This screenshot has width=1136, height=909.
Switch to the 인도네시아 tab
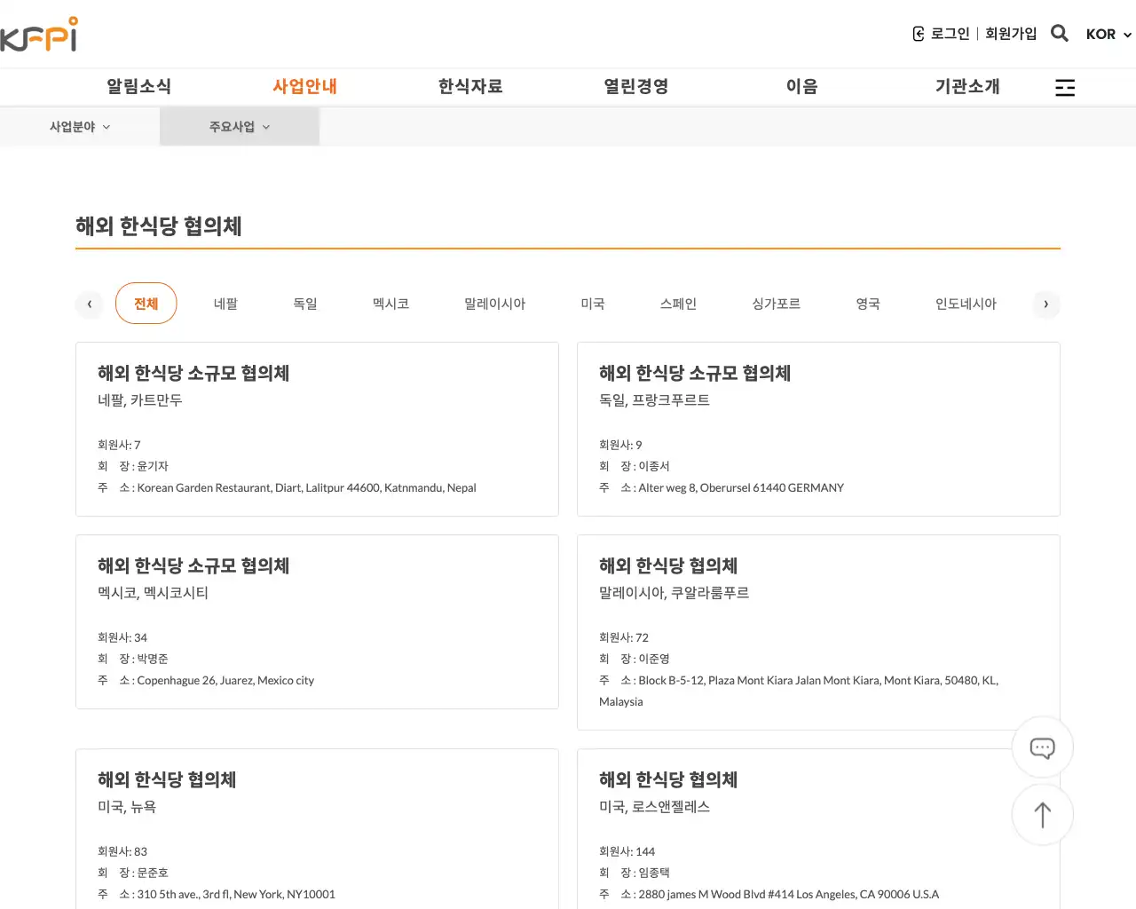pos(966,304)
